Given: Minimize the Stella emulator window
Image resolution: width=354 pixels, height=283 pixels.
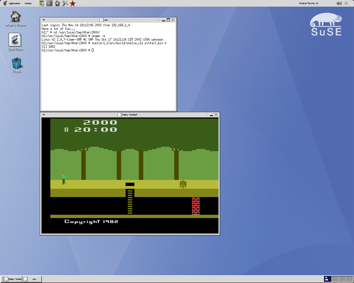Looking at the screenshot, I should tap(211, 115).
